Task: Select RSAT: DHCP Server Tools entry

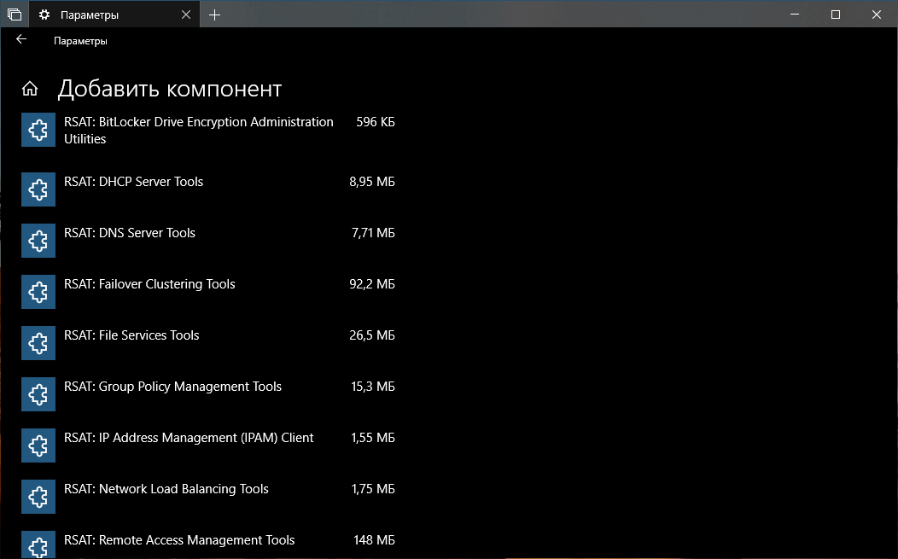Action: (208, 189)
